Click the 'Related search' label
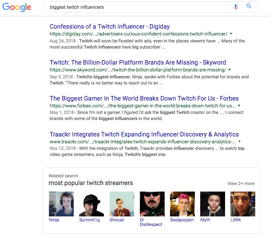 63,176
